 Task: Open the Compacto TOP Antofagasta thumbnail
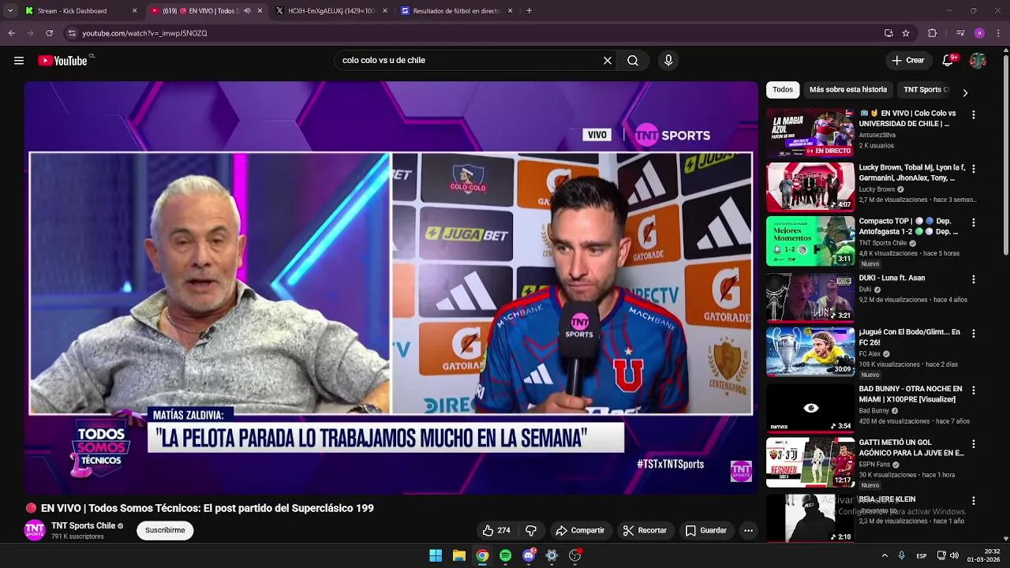pyautogui.click(x=810, y=241)
